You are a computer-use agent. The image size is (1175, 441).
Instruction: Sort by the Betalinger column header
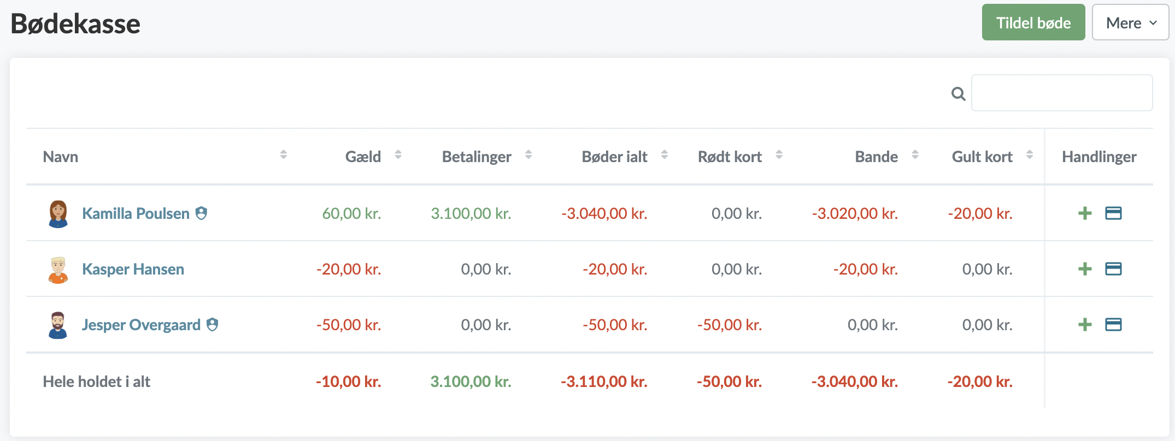(477, 157)
